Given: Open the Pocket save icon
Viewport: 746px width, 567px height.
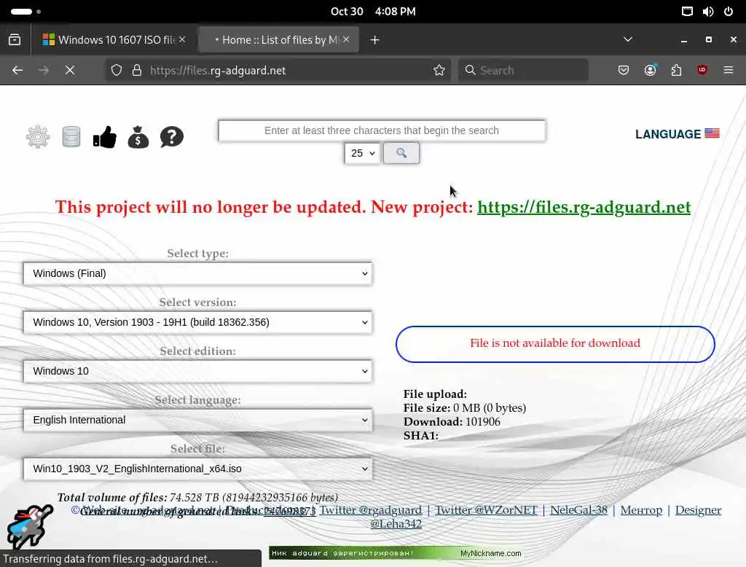Looking at the screenshot, I should pyautogui.click(x=624, y=71).
